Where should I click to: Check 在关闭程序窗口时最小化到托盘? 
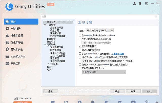80,39
